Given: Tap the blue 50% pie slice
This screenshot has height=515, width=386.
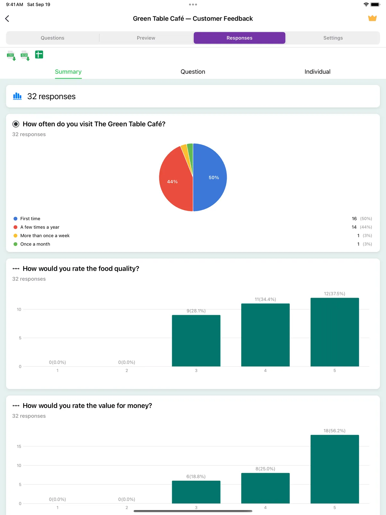Looking at the screenshot, I should pos(211,177).
